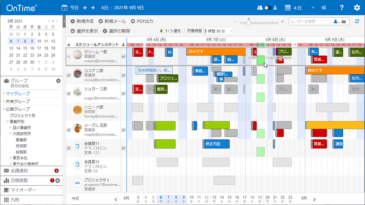Viewport: 365px width, 205px height.
Task: Toggle left checkbox for シュガー三郎
Action: [x=68, y=94]
